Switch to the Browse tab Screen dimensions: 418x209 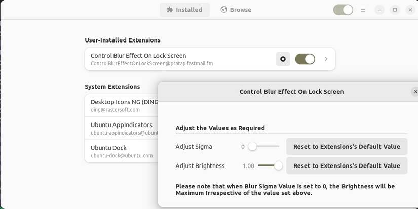pyautogui.click(x=236, y=10)
